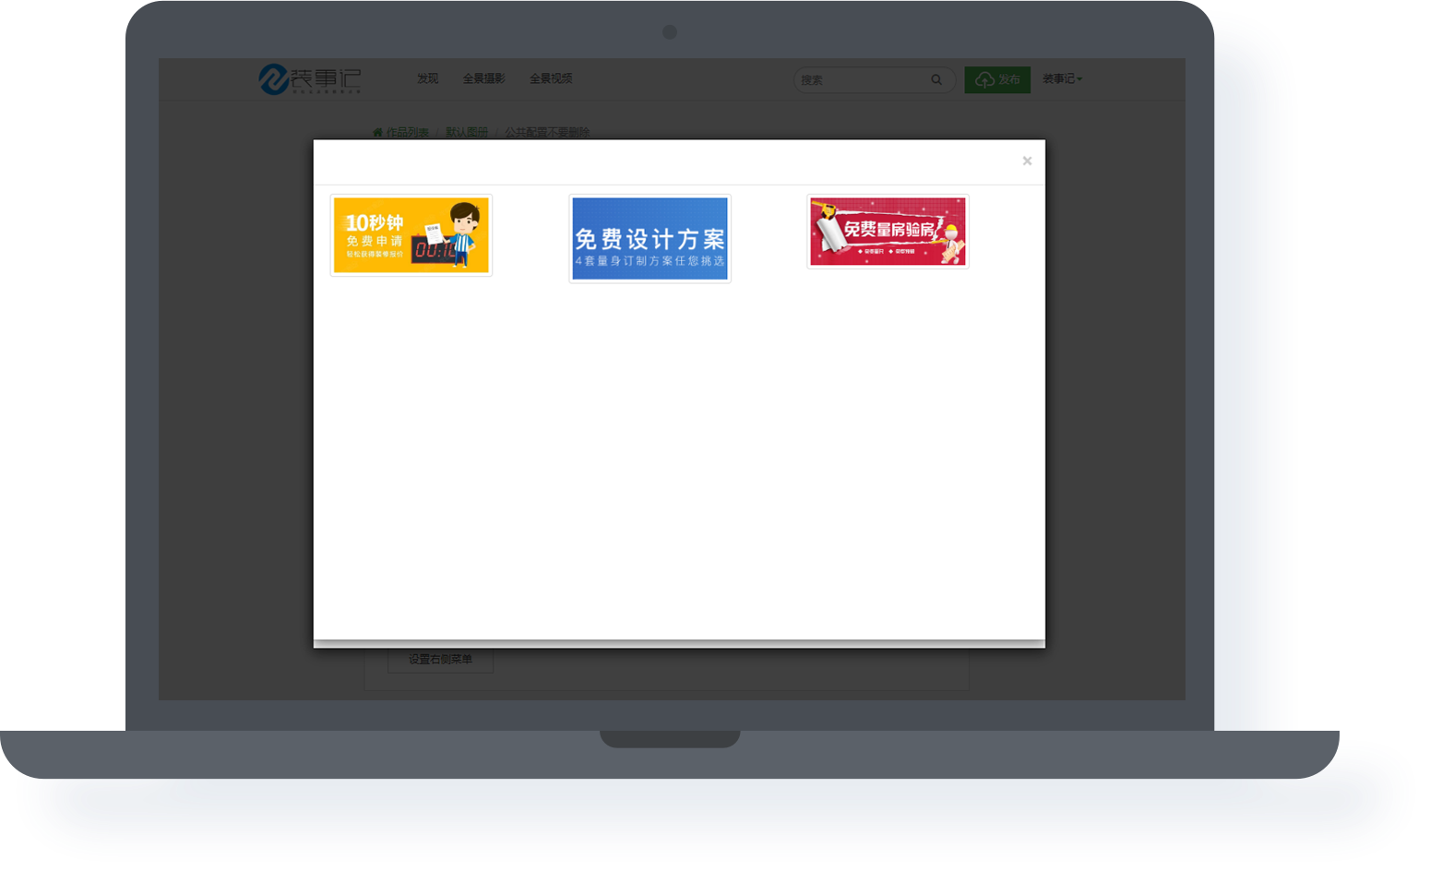
Task: Open the 发现 navigation item
Action: [427, 79]
